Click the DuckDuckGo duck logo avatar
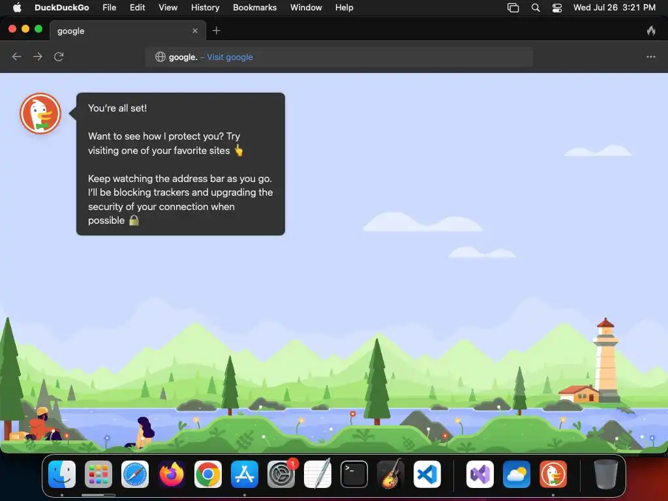 pyautogui.click(x=40, y=114)
